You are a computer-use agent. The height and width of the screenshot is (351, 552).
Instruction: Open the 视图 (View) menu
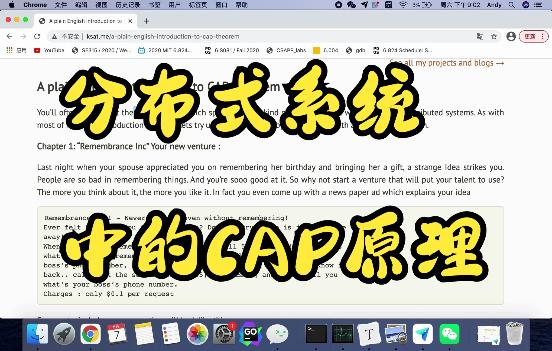coord(101,5)
